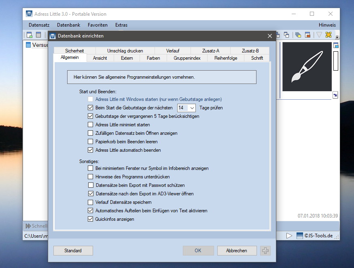Enable 'Zufälligen Datensatz beim Öffnen anzeigen'
Screen dimensions: 354x268
pos(90,133)
